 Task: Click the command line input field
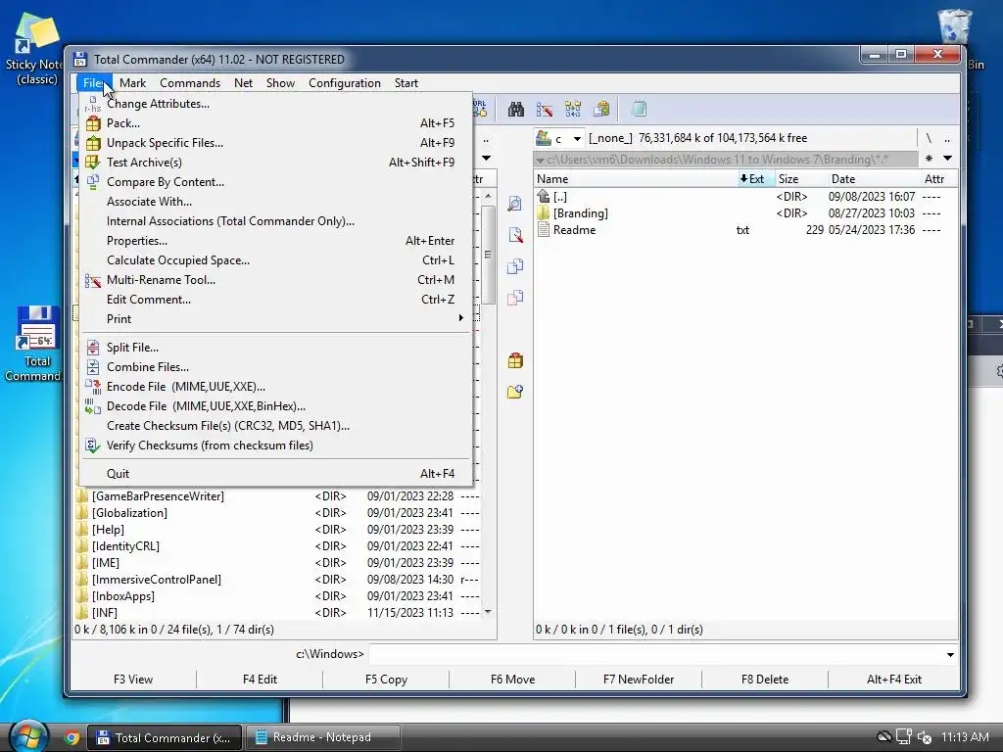click(655, 654)
